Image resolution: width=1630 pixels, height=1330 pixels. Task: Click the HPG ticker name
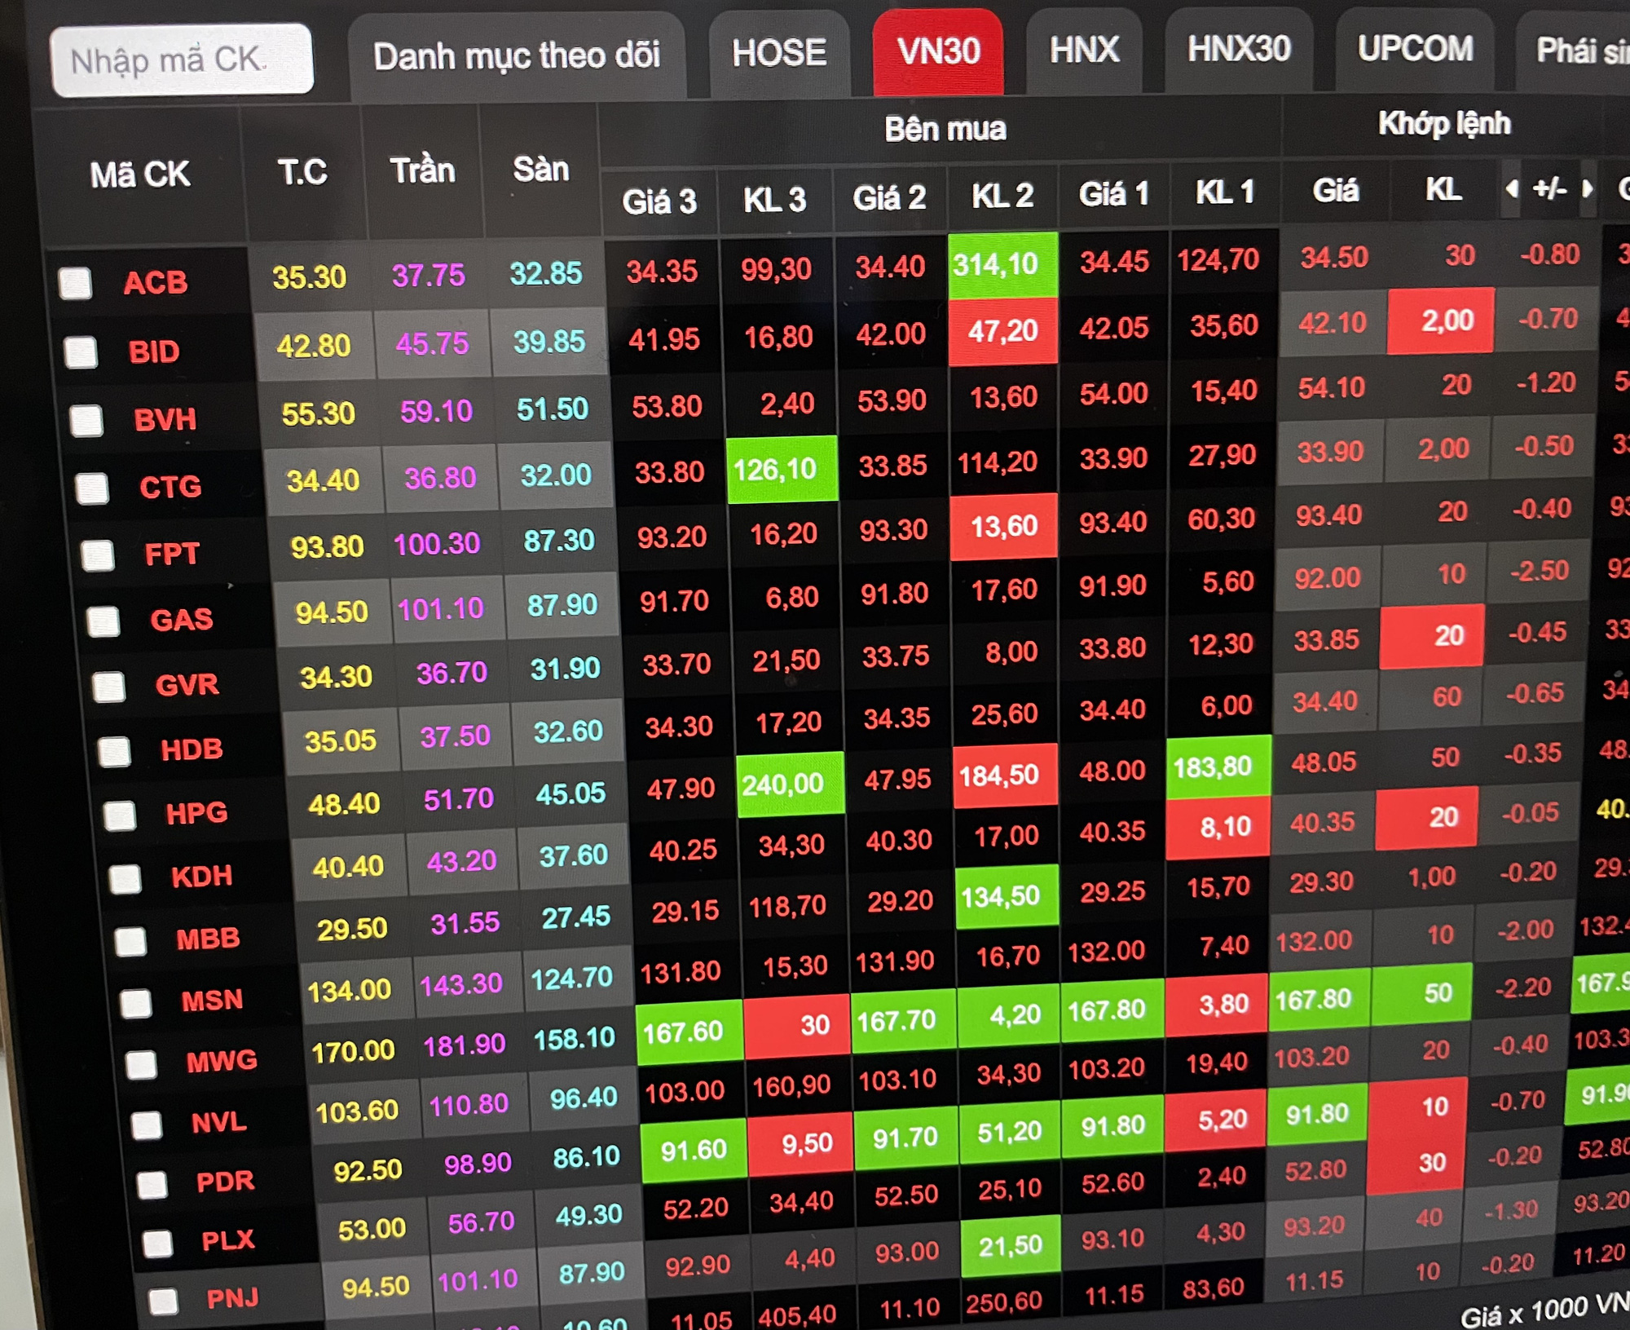pos(197,813)
